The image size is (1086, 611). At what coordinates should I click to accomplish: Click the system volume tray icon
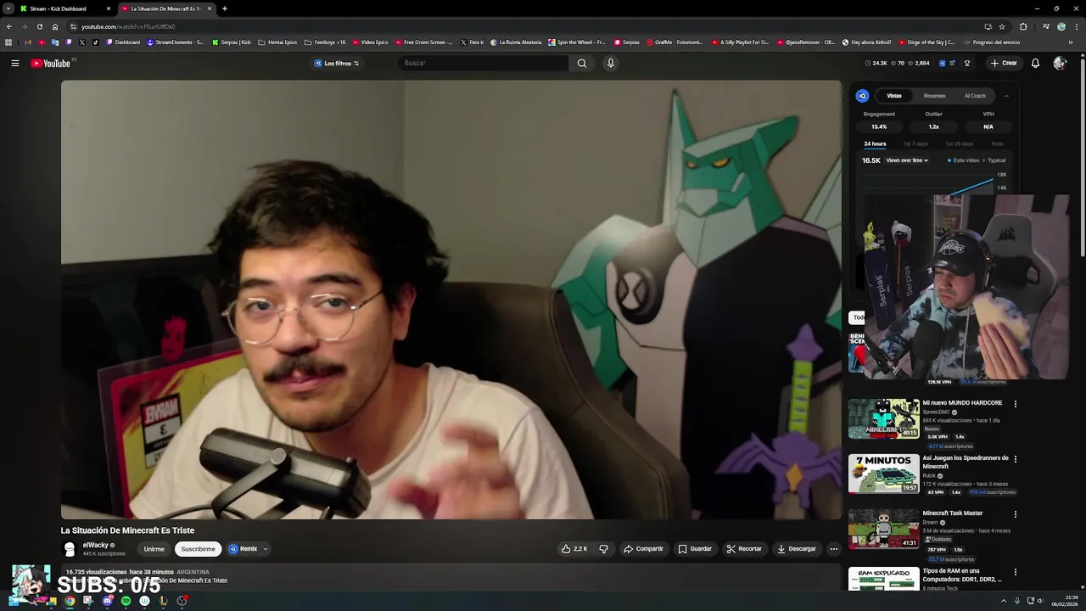[x=1039, y=601]
